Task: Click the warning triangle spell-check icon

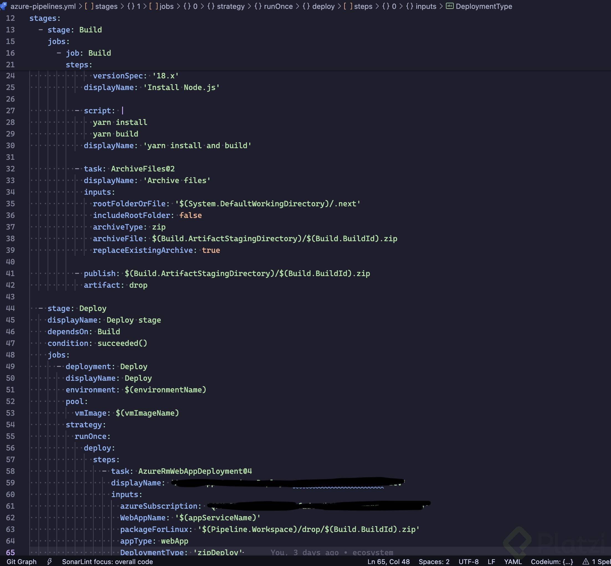Action: coord(586,561)
